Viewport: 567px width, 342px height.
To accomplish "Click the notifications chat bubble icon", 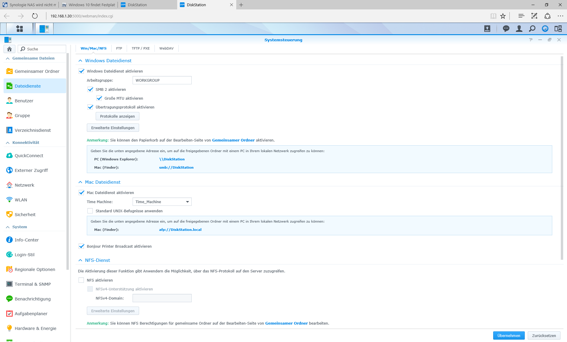I will (506, 29).
